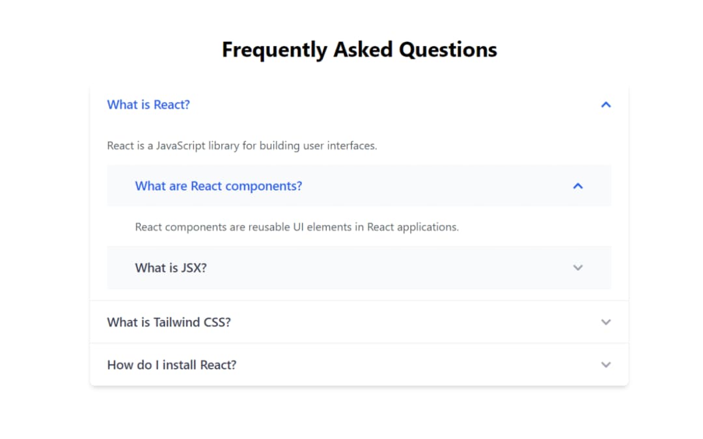
Task: Click the 'Frequently Asked Questions' heading
Action: (359, 49)
